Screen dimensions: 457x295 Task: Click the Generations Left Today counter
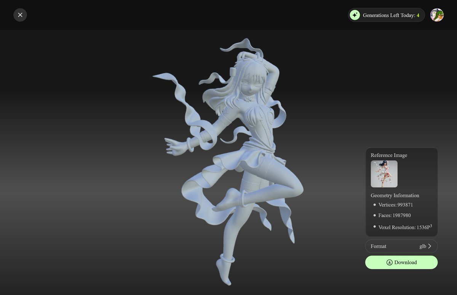click(x=386, y=15)
